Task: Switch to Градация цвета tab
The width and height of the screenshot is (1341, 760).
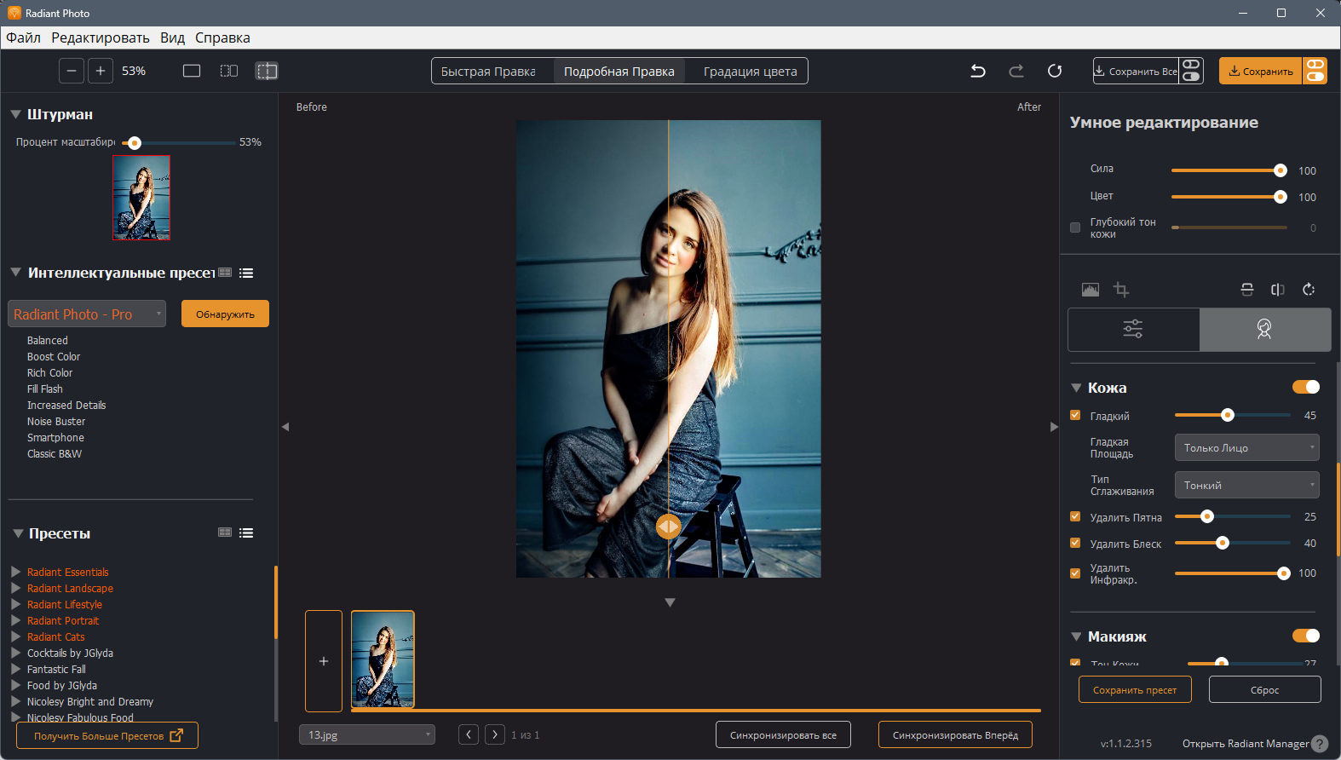Action: click(751, 72)
